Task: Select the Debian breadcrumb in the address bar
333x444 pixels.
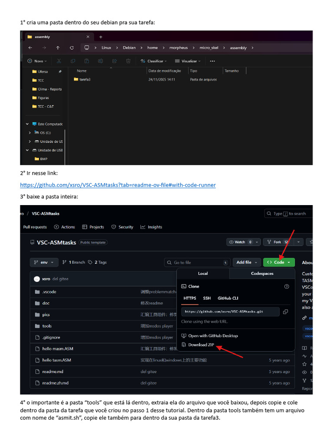Action: click(x=129, y=48)
